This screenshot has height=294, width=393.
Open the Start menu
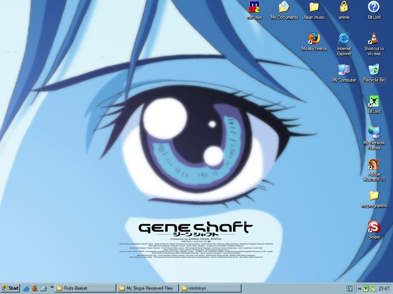pos(10,288)
